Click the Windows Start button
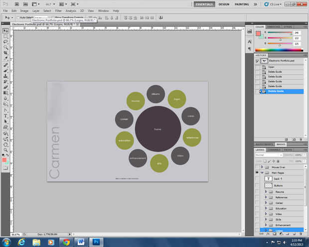This screenshot has width=309, height=247. (6, 242)
